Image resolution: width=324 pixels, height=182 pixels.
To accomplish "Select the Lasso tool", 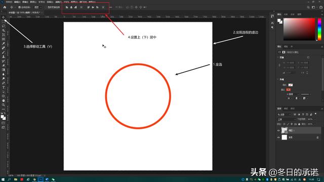I will [x=4, y=26].
